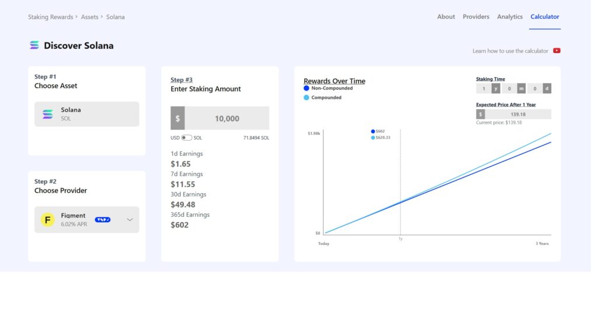This screenshot has height=319, width=598.
Task: Open 'Learn how to use the calculator' link
Action: 510,51
